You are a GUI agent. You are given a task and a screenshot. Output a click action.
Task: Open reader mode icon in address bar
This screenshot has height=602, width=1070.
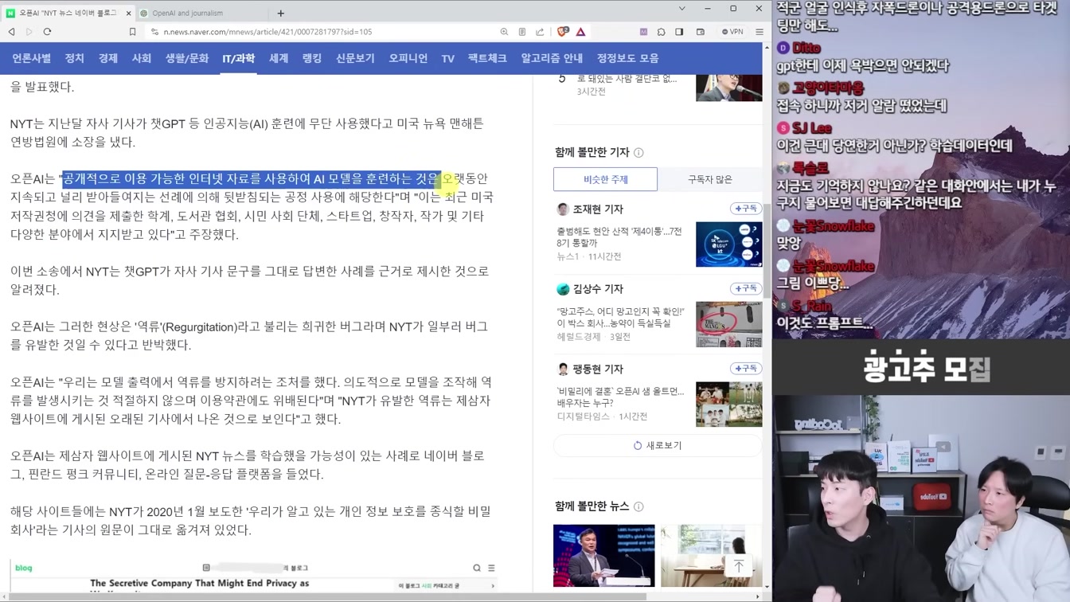(x=522, y=32)
